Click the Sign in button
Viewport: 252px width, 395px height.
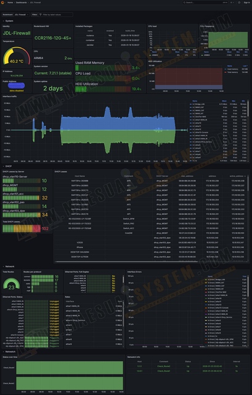tap(246, 2)
